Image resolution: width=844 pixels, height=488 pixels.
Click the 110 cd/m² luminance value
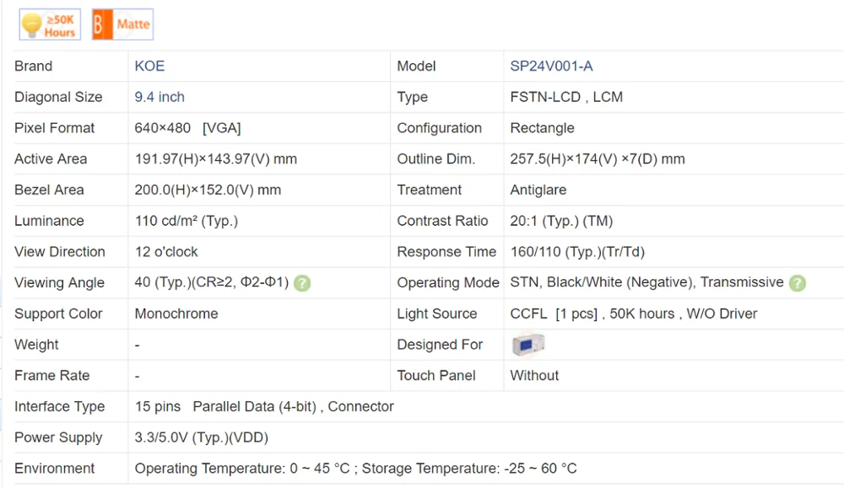187,221
